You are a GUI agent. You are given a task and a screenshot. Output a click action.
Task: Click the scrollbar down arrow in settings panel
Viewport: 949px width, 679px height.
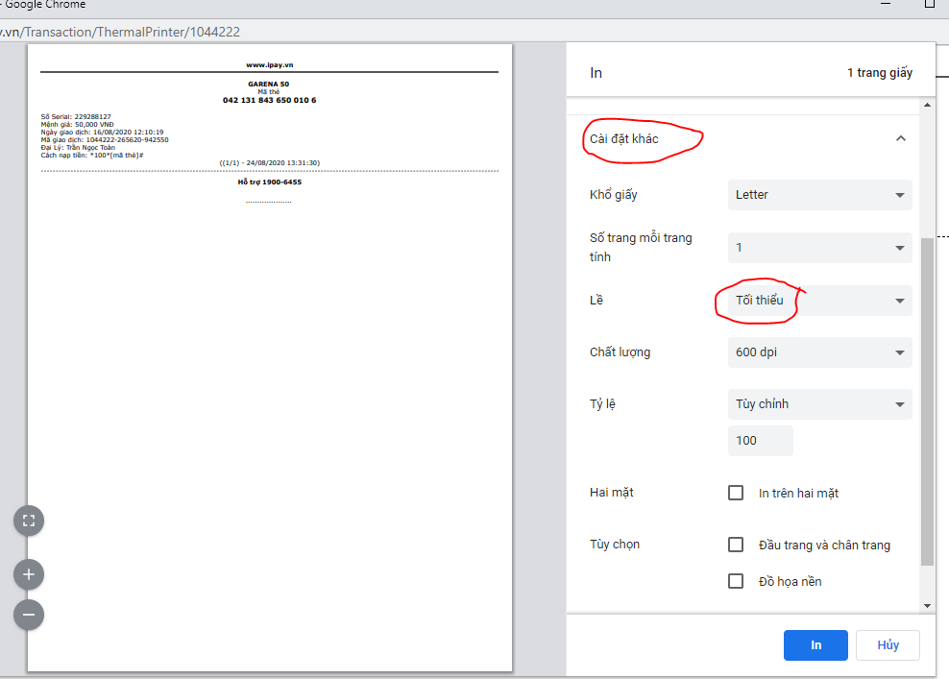pyautogui.click(x=927, y=605)
